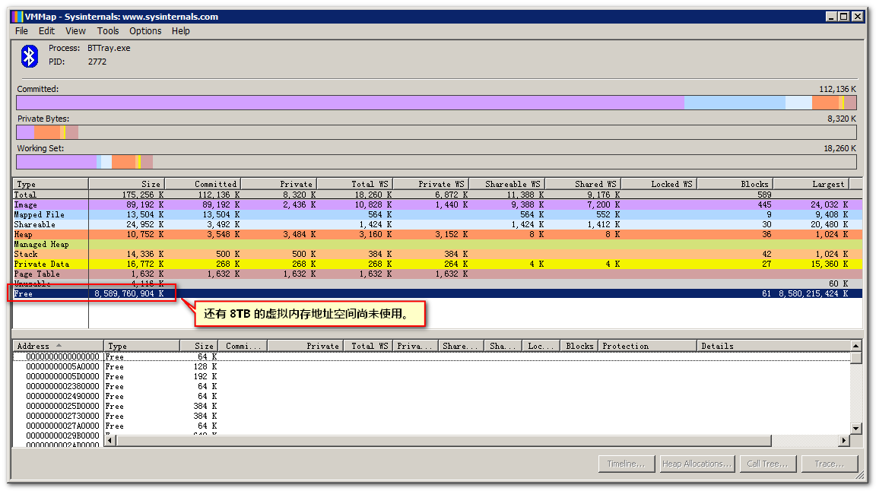The width and height of the screenshot is (876, 491).
Task: Sort summary table by Locked WS column
Action: pyautogui.click(x=658, y=184)
